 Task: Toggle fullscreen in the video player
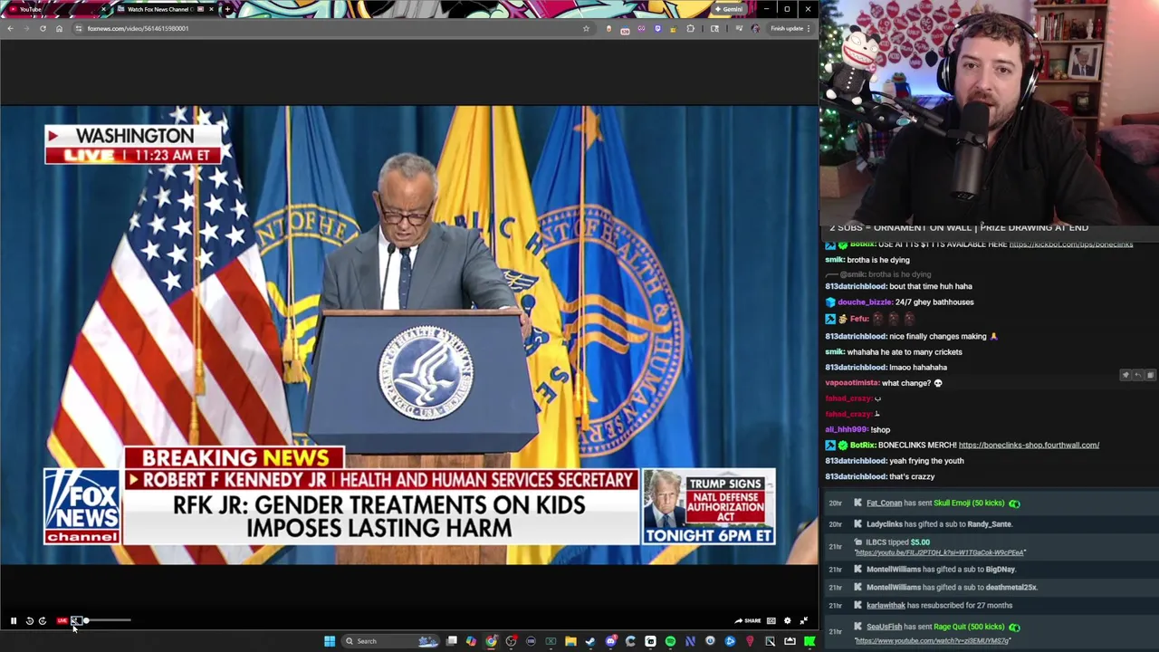pos(803,621)
